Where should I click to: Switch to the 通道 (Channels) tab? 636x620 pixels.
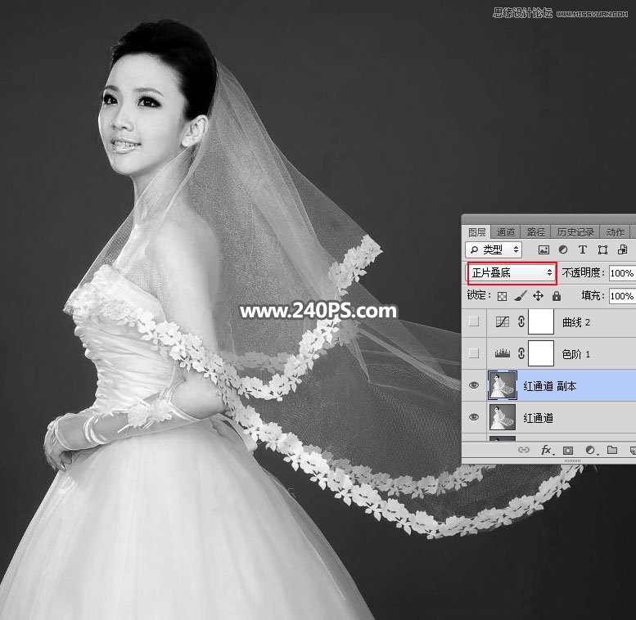pyautogui.click(x=505, y=232)
